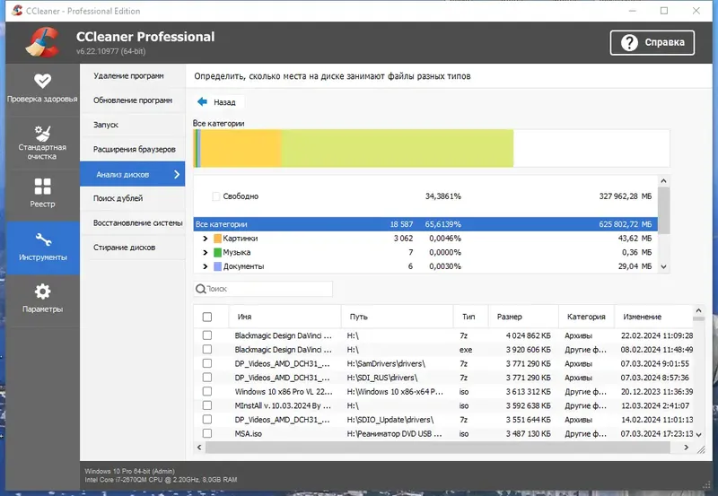Screen dimensions: 718x496
Task: Click into the Поиск search field
Action: point(263,289)
